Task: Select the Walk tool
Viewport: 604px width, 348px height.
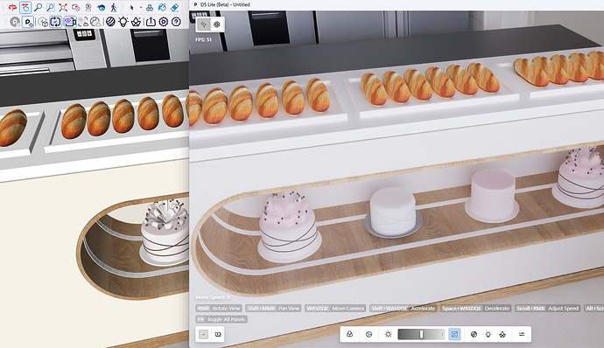Action: 113,7
